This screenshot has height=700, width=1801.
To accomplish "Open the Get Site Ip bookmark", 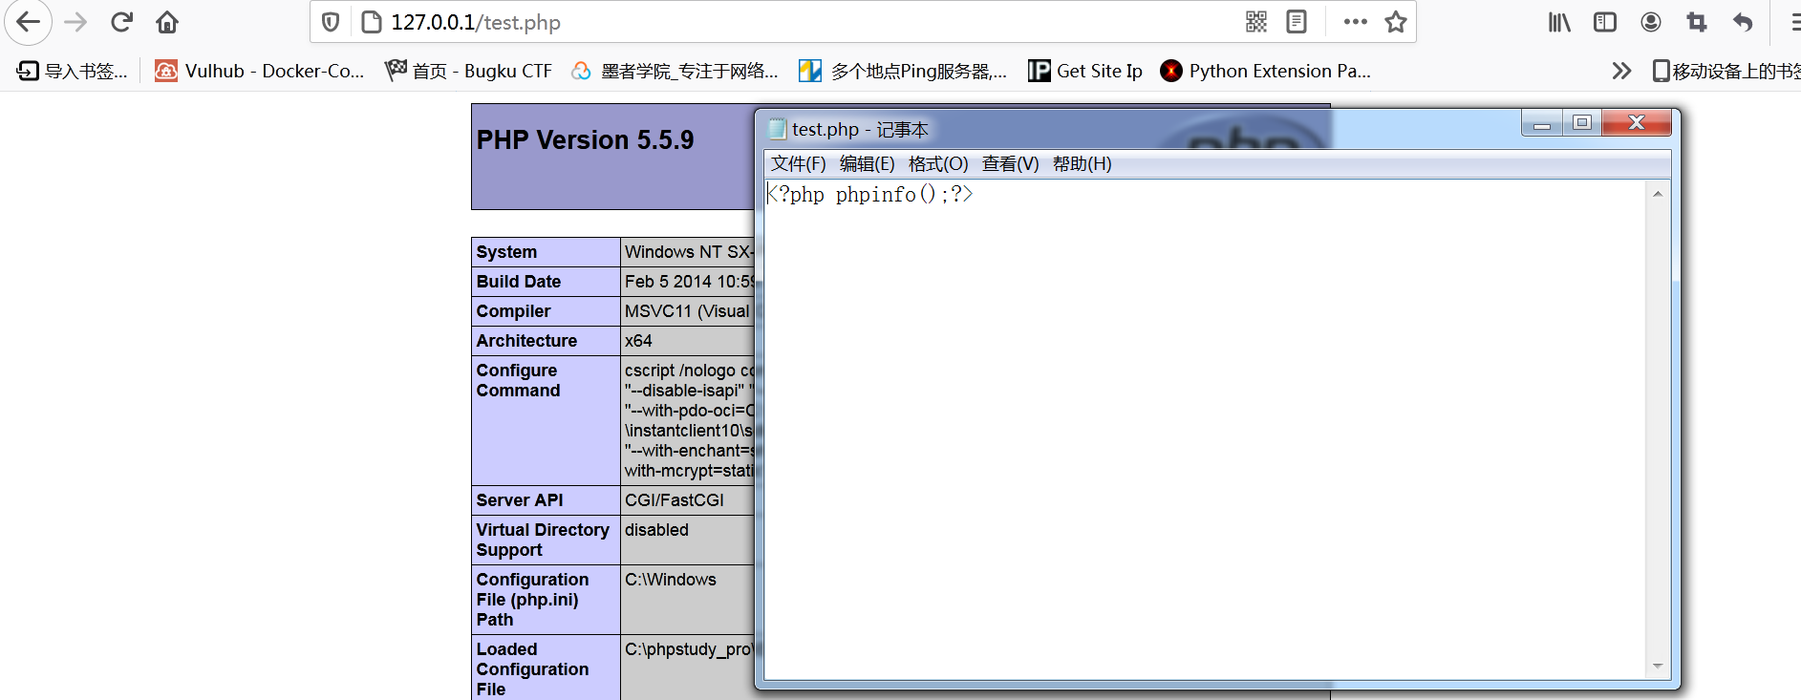I will point(1085,71).
